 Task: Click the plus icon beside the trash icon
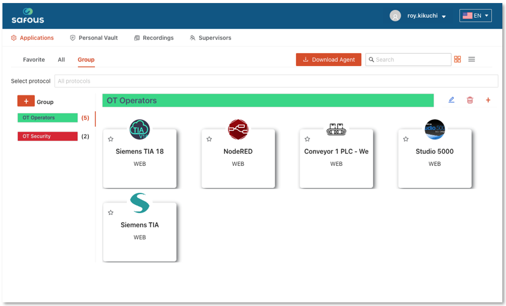(x=488, y=100)
